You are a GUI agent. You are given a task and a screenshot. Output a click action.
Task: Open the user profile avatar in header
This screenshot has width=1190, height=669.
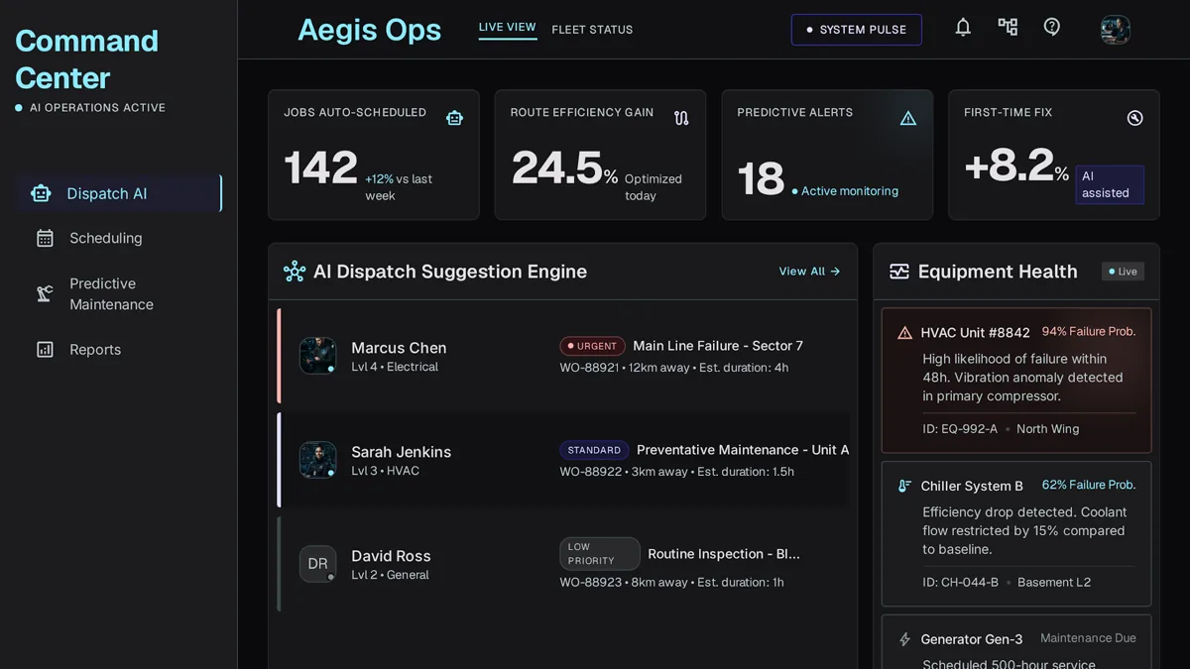(1116, 30)
